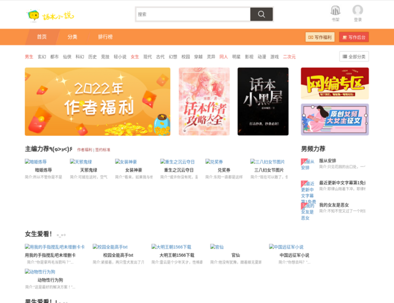The width and height of the screenshot is (394, 303).
Task: Choose the 男生 category link
Action: pyautogui.click(x=29, y=57)
